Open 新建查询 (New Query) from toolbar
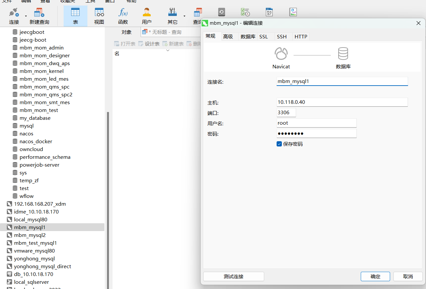Viewport: 426px width, 289px height. point(39,16)
